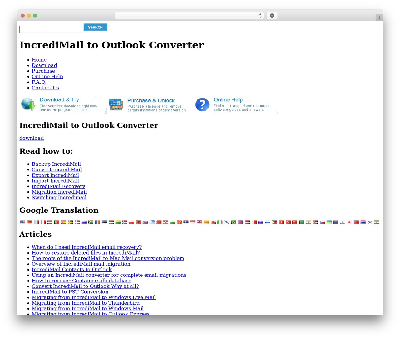The width and height of the screenshot is (400, 339).
Task: Click the Online Help question mark icon
Action: 202,104
